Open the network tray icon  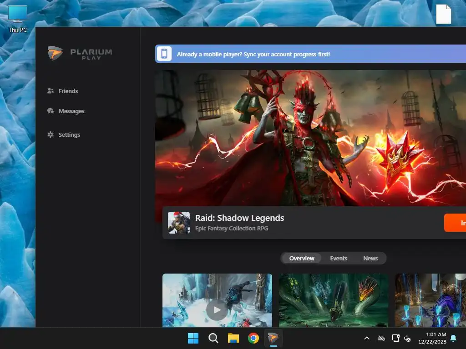coord(395,338)
